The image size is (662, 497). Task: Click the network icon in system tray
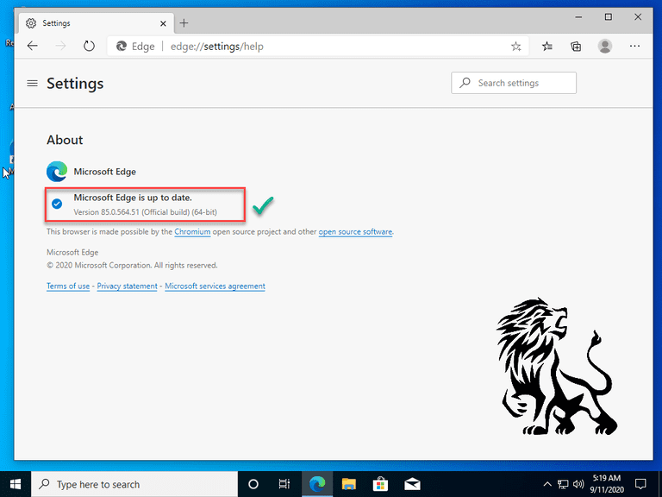(563, 484)
